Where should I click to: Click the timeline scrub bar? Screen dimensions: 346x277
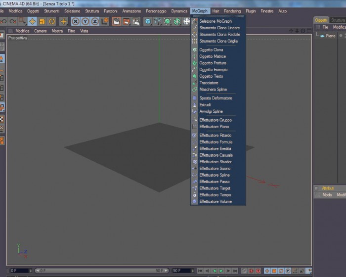coord(102,271)
